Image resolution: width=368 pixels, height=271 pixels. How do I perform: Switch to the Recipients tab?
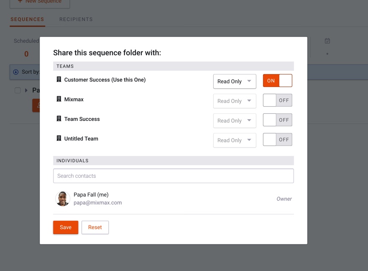(x=76, y=19)
